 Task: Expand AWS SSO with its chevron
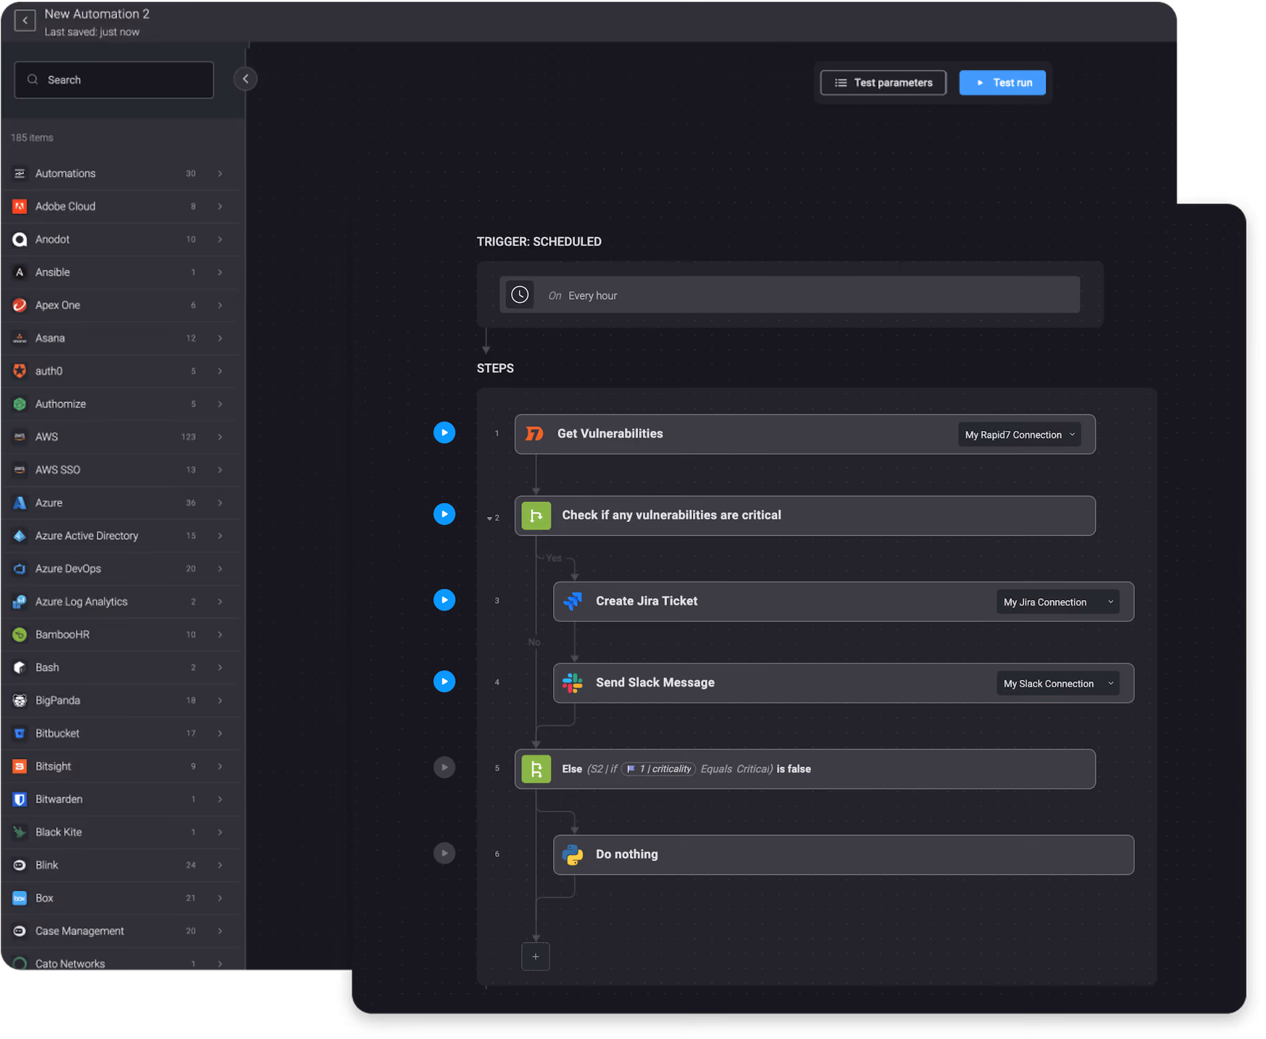point(220,470)
